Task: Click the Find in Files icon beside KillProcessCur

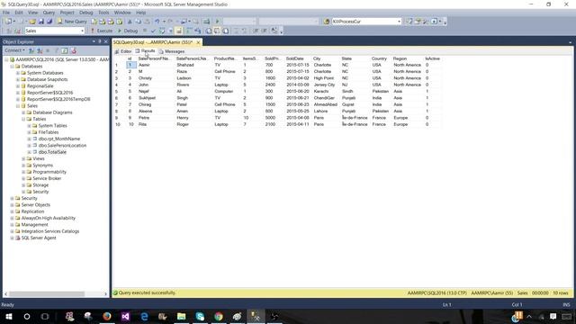Action: tap(326, 22)
